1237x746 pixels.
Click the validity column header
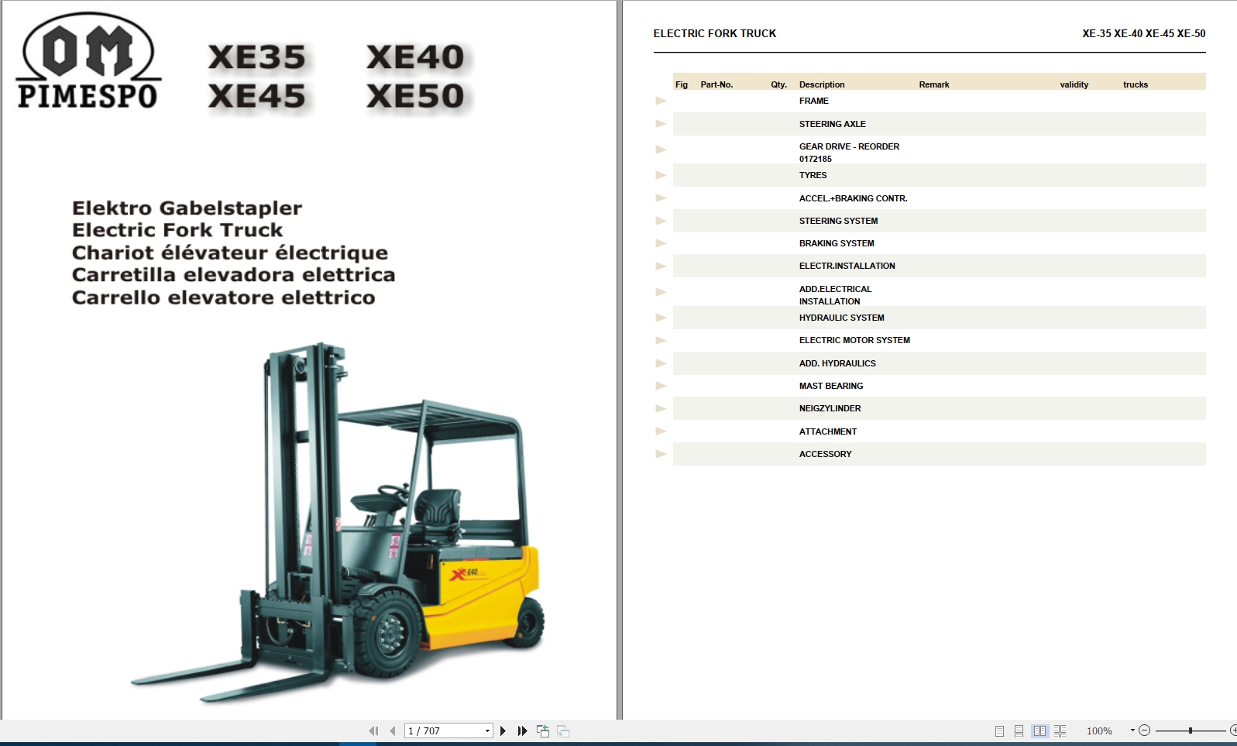pos(1074,84)
